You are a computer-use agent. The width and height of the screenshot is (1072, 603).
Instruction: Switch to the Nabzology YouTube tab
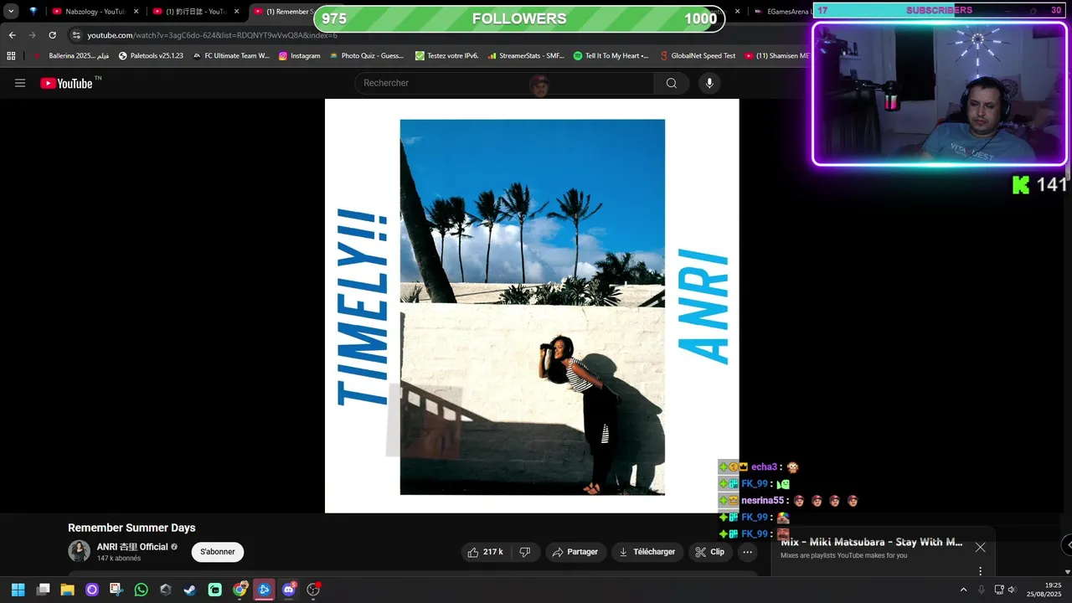[x=95, y=12]
